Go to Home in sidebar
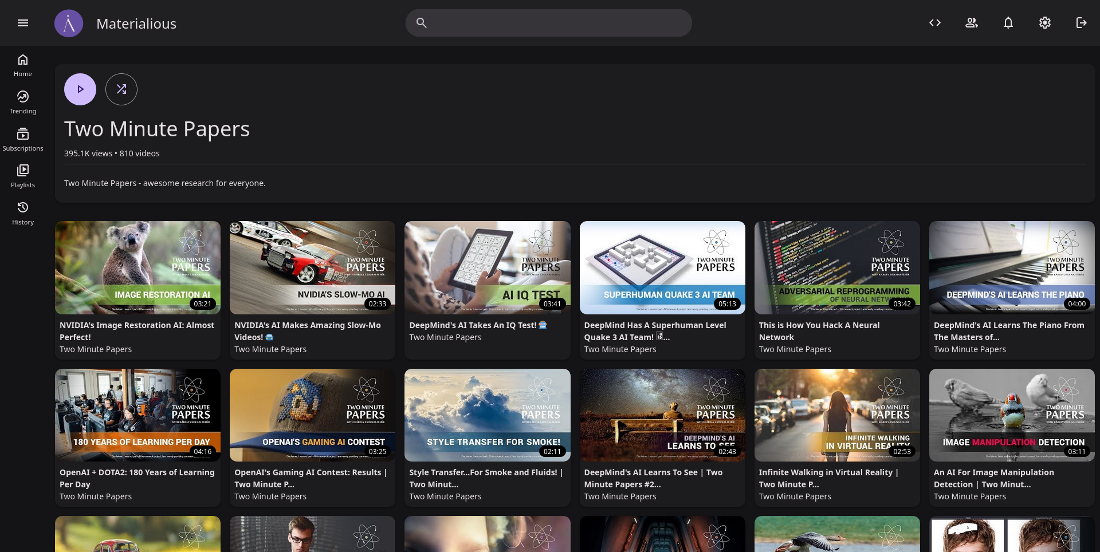 [23, 65]
